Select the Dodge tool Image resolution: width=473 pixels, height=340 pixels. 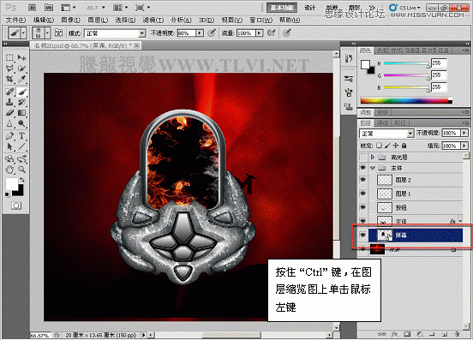[x=21, y=123]
